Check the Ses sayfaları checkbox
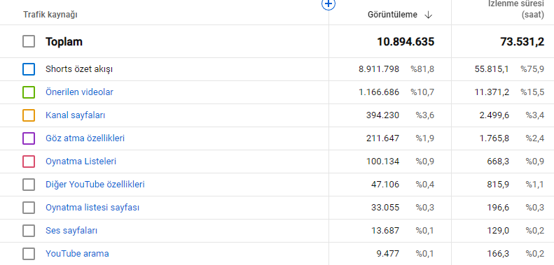554x265 pixels. point(29,231)
